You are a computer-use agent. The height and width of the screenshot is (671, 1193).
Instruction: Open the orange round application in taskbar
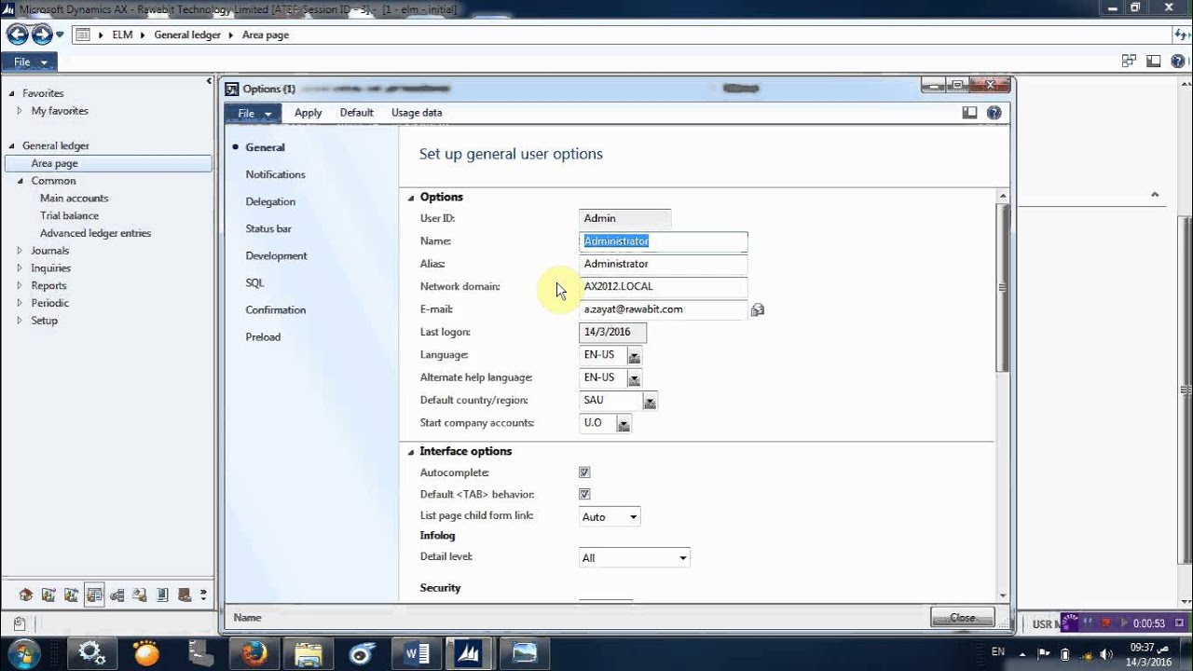[x=146, y=653]
